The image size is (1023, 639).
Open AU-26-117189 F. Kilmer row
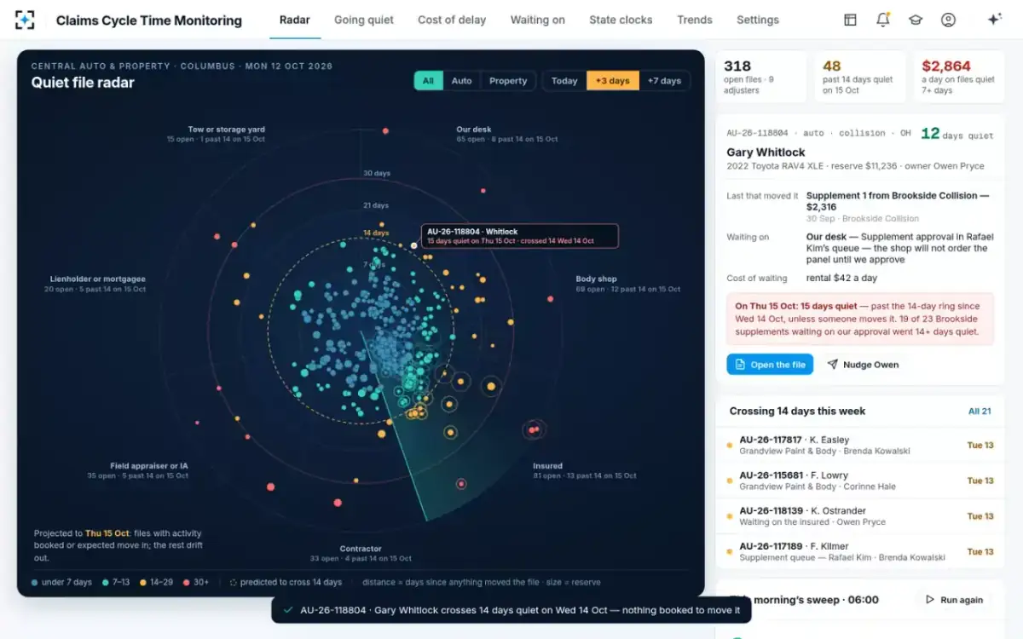point(859,552)
